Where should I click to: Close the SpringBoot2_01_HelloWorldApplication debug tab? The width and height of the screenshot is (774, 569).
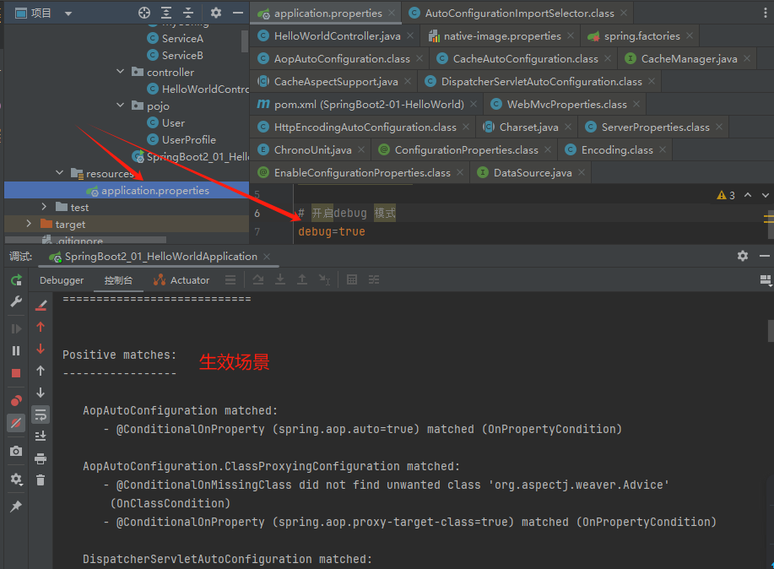coord(267,257)
